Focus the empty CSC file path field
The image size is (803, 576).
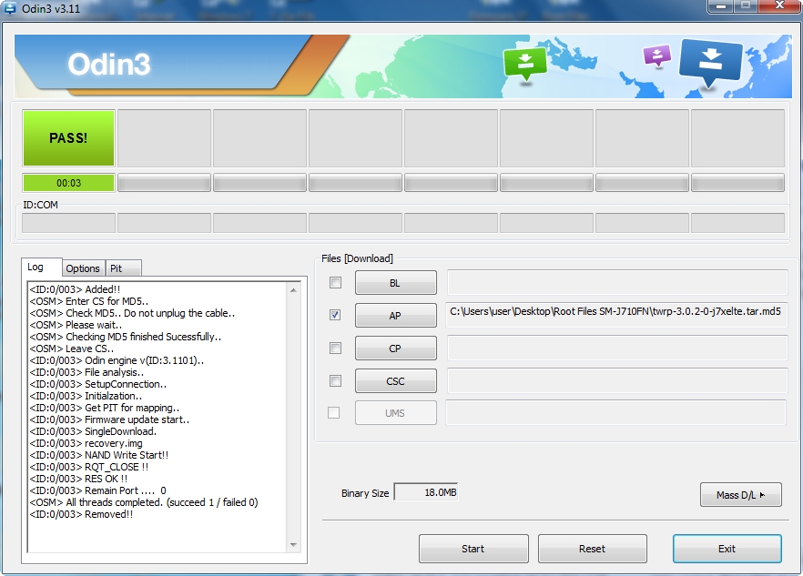pos(617,380)
